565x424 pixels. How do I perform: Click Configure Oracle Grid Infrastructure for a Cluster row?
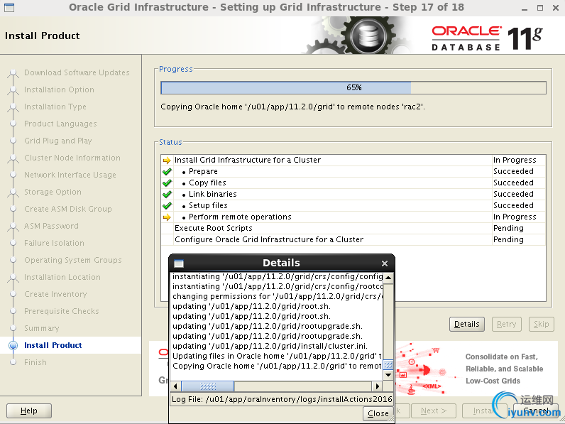click(353, 240)
